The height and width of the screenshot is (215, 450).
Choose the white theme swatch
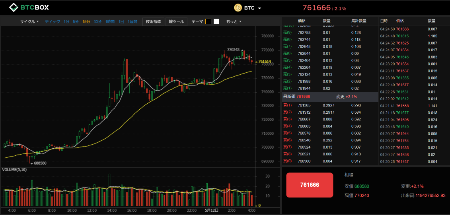(x=216, y=21)
